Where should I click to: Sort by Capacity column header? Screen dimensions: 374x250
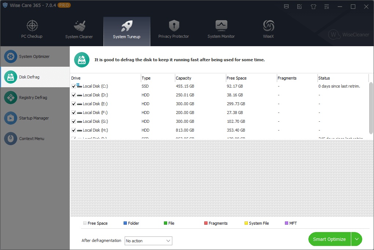[x=200, y=78]
